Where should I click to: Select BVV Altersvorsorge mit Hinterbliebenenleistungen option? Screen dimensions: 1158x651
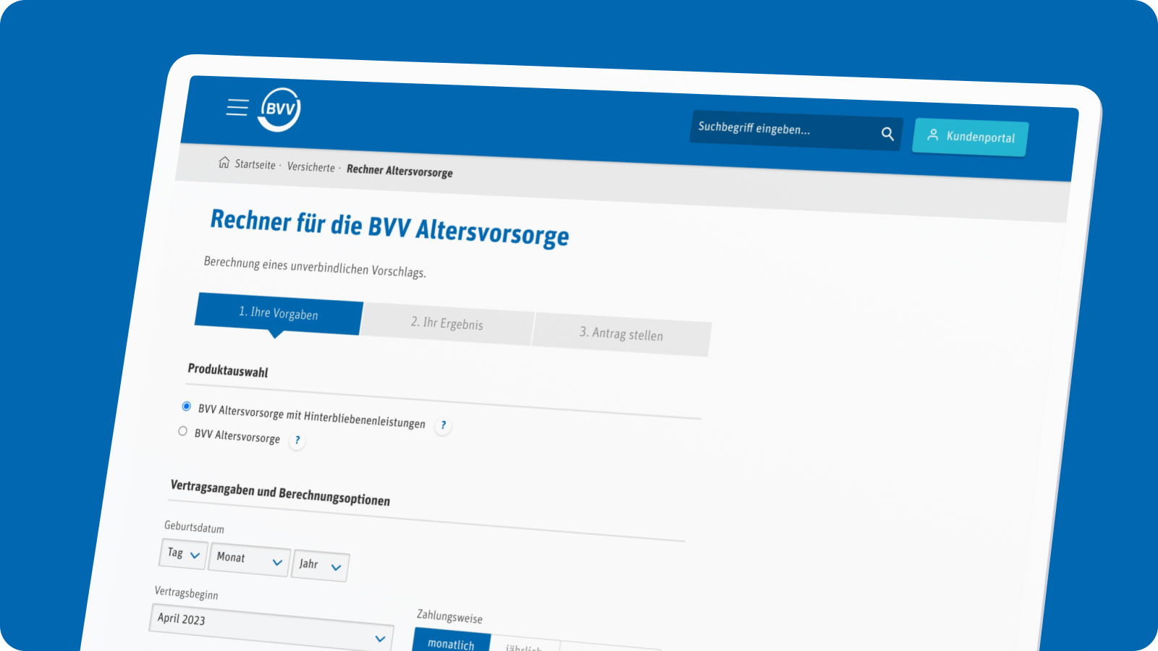click(186, 407)
